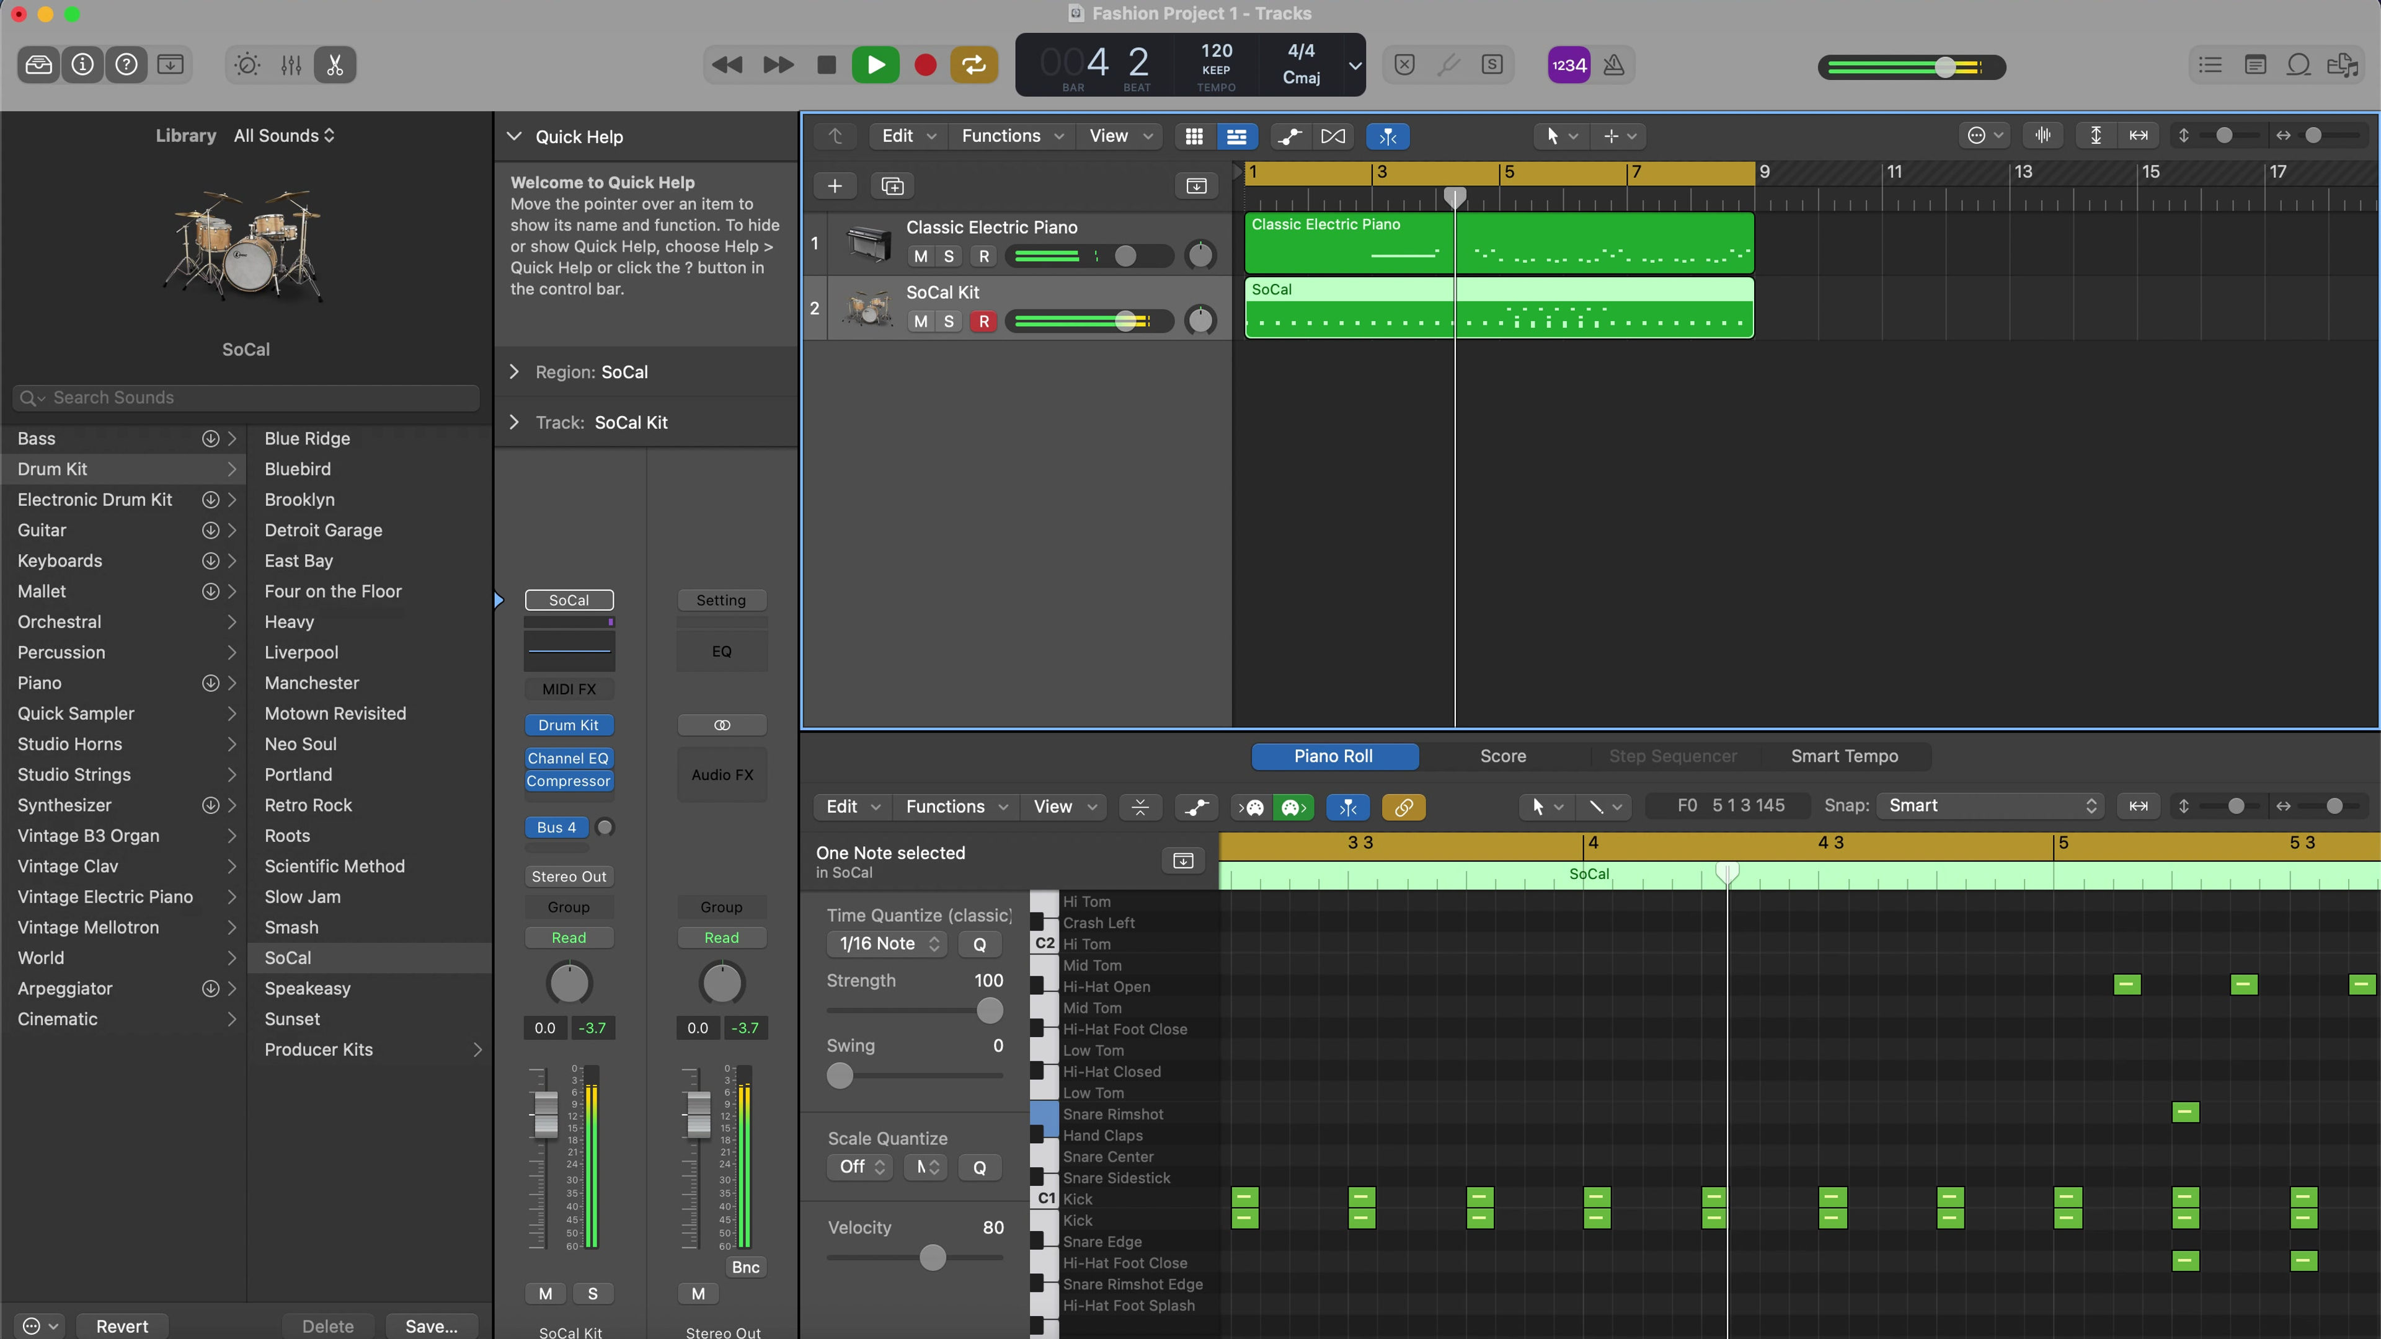
Task: Open Smart Controls dial icon
Action: (247, 64)
